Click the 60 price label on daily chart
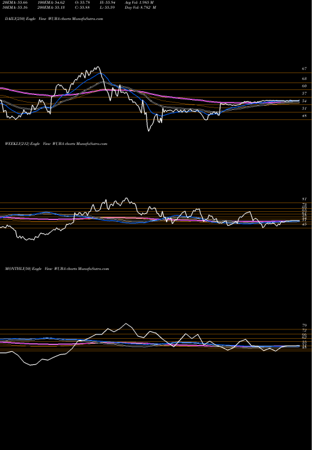This screenshot has width=312, height=450. click(304, 86)
